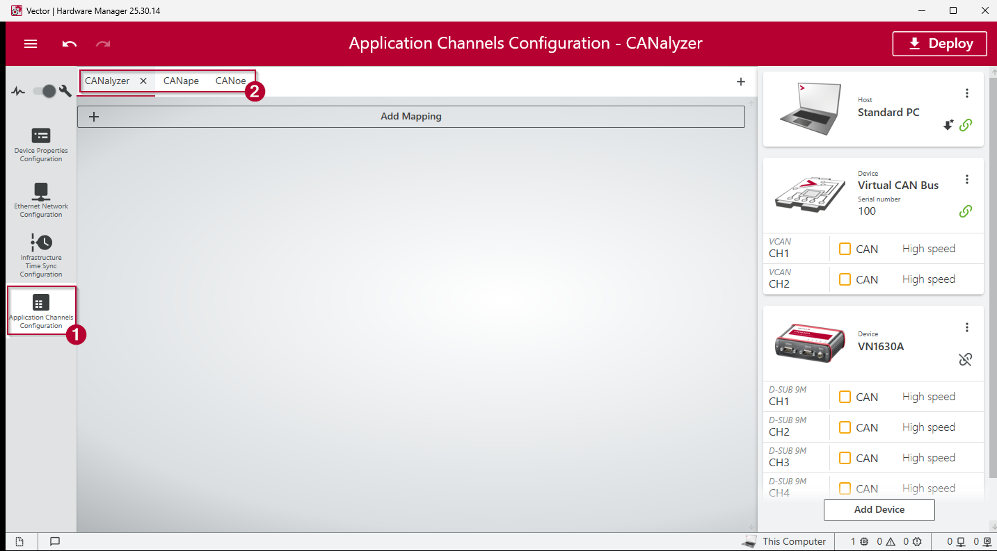
Task: Toggle the online/configuration mode switch
Action: pos(45,91)
